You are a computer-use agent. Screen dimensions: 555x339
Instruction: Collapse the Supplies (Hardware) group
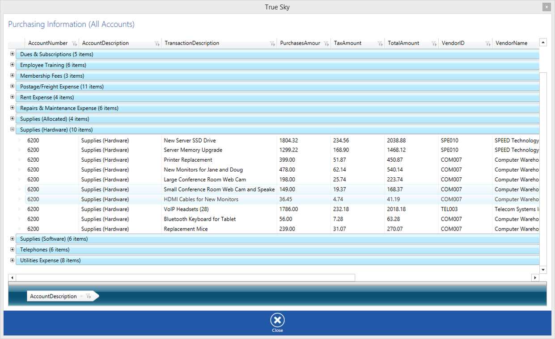(12, 129)
